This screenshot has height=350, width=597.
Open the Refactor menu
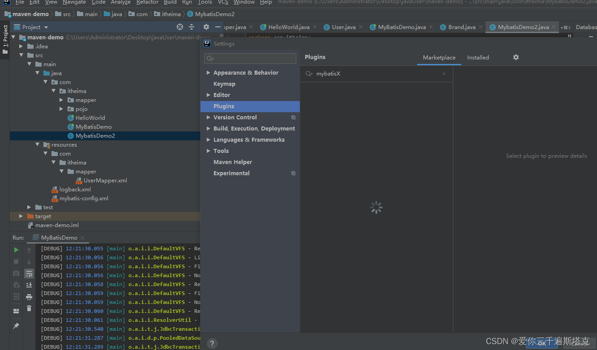[x=148, y=2]
